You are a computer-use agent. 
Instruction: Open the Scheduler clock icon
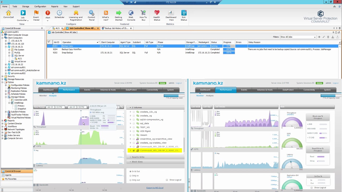(x=59, y=15)
